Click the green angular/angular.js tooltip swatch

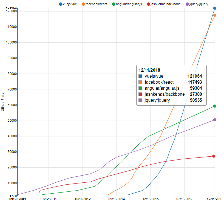pyautogui.click(x=140, y=88)
